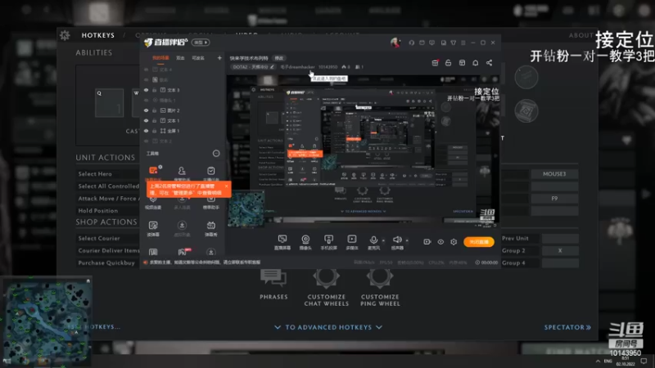Open the DOTA2 category selector

pos(253,67)
